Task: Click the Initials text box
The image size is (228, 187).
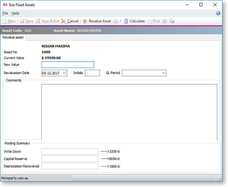Action: click(92, 73)
